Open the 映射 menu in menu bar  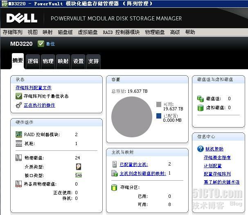(47, 32)
